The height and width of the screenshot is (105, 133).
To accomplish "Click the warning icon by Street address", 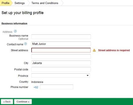I will tap(94, 50).
